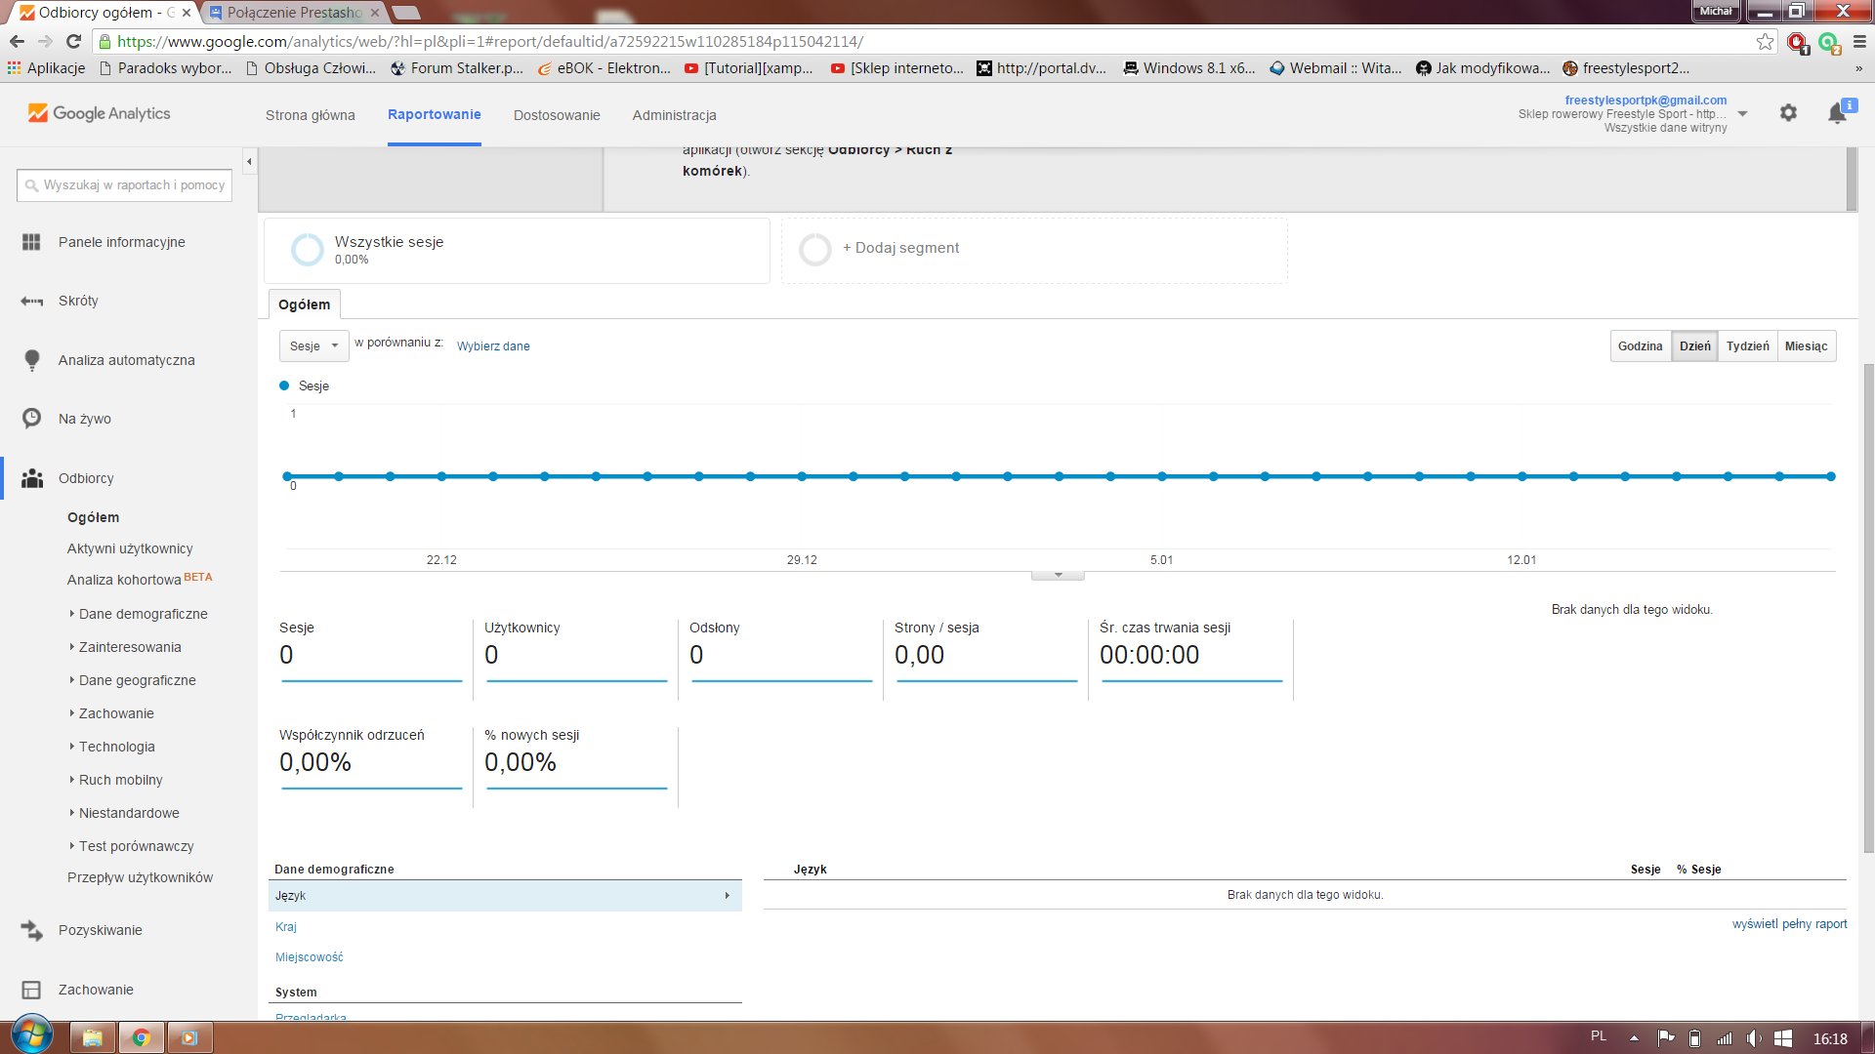Switch to Dostosowanie tab
1875x1054 pixels.
[557, 115]
